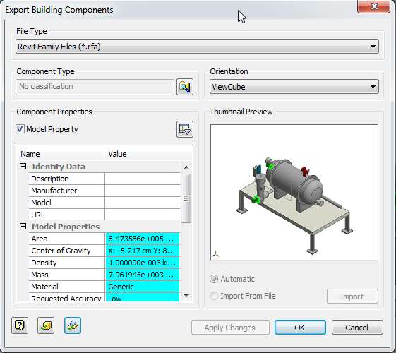The image size is (396, 353).
Task: Click the Model value cell
Action: click(x=143, y=203)
